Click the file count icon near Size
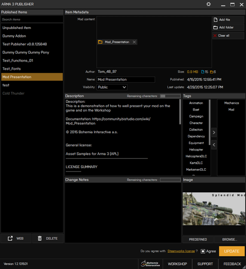Screen dimensions: 246x269 point(203,72)
